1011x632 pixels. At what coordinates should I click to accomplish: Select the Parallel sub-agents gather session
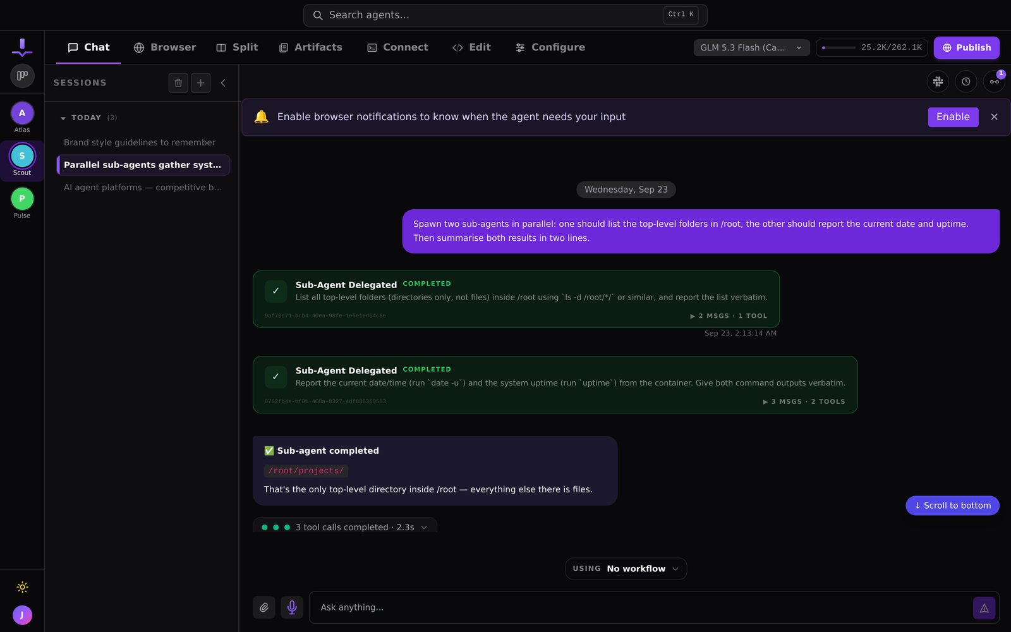click(x=143, y=165)
